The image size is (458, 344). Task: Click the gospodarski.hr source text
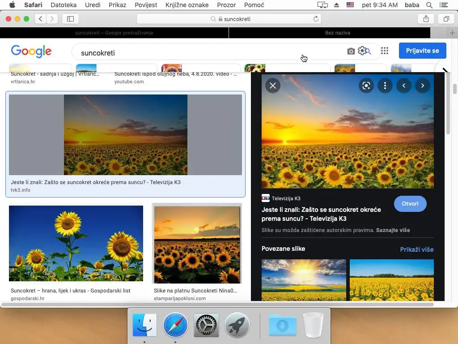[x=27, y=298]
